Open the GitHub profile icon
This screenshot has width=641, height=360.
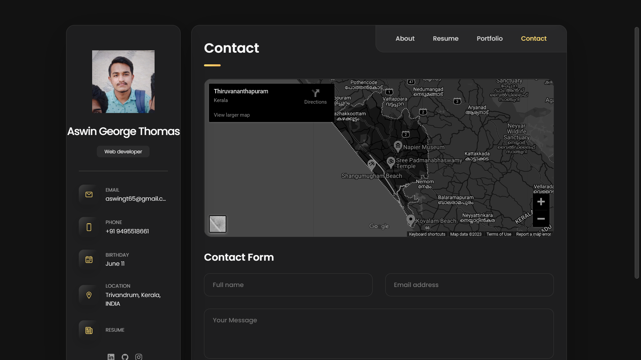click(125, 357)
